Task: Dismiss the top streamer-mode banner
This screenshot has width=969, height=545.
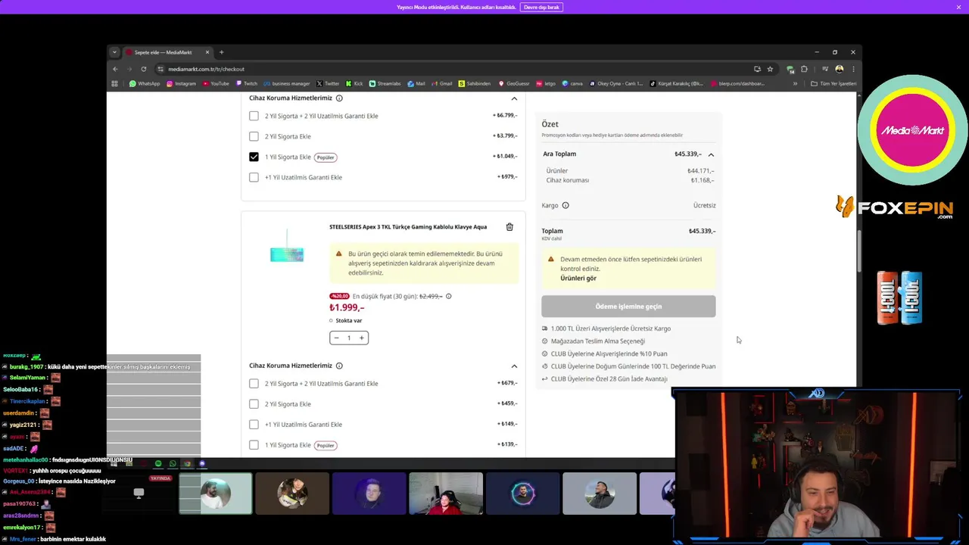Action: (958, 7)
